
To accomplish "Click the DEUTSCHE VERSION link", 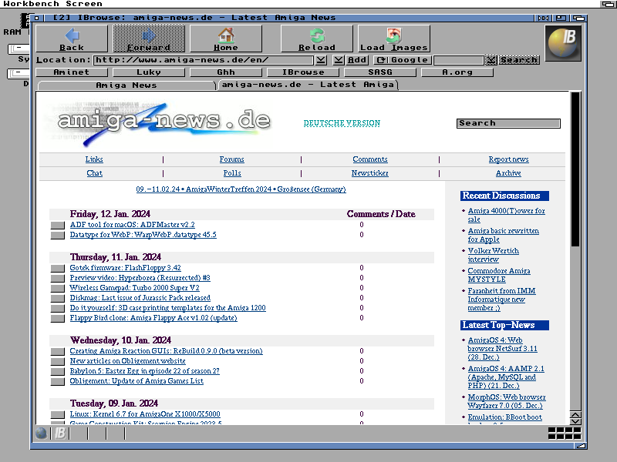I will pyautogui.click(x=341, y=123).
